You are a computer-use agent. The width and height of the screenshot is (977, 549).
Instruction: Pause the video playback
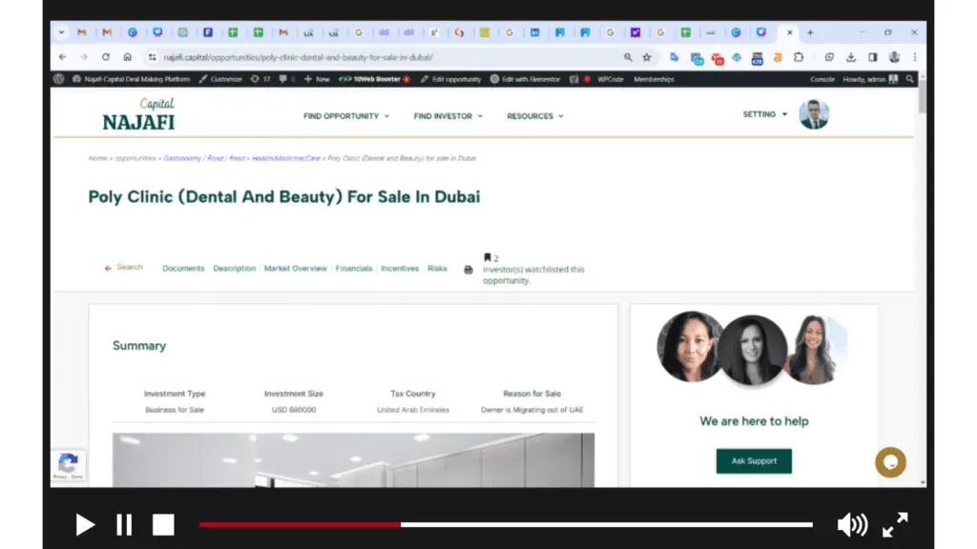[124, 525]
